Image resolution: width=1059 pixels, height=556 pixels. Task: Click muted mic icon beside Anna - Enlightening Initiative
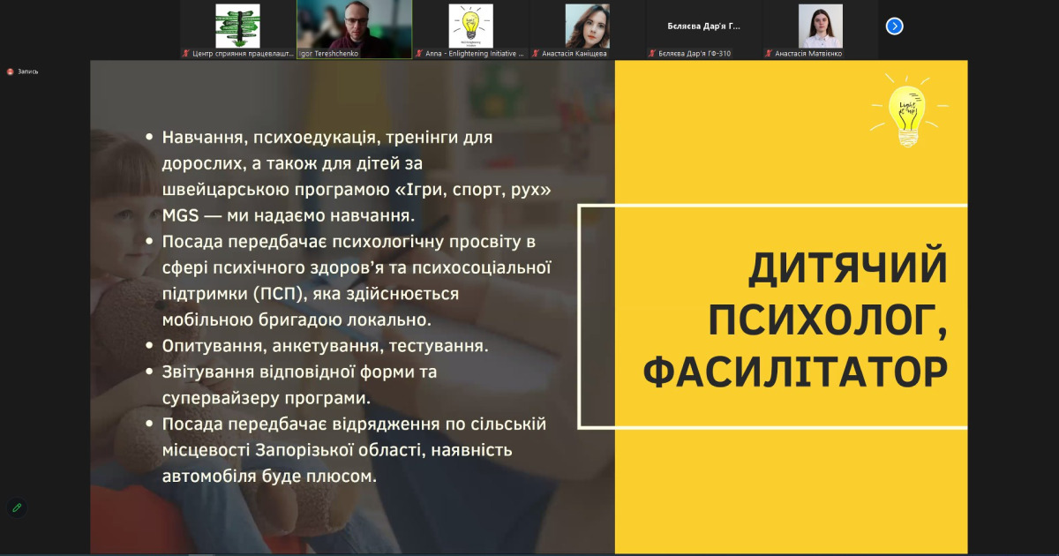(419, 53)
